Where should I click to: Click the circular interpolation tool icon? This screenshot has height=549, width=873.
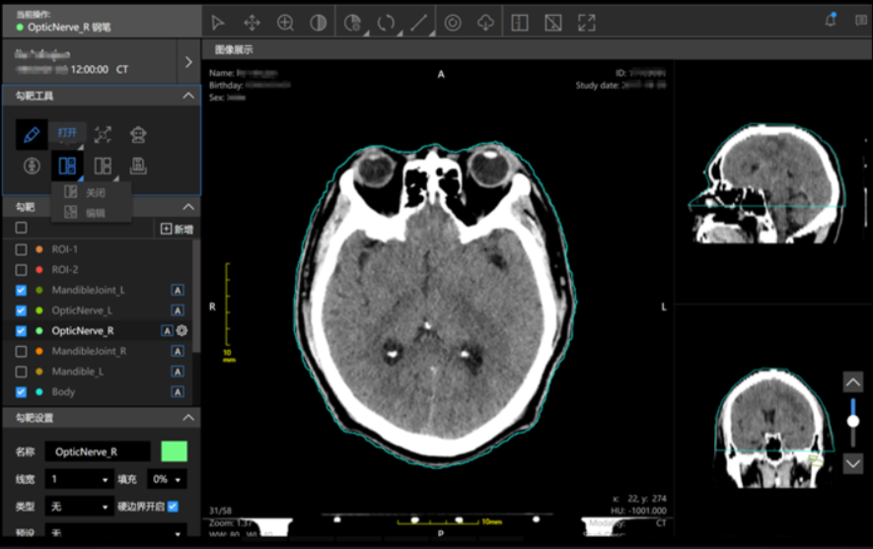coord(32,166)
